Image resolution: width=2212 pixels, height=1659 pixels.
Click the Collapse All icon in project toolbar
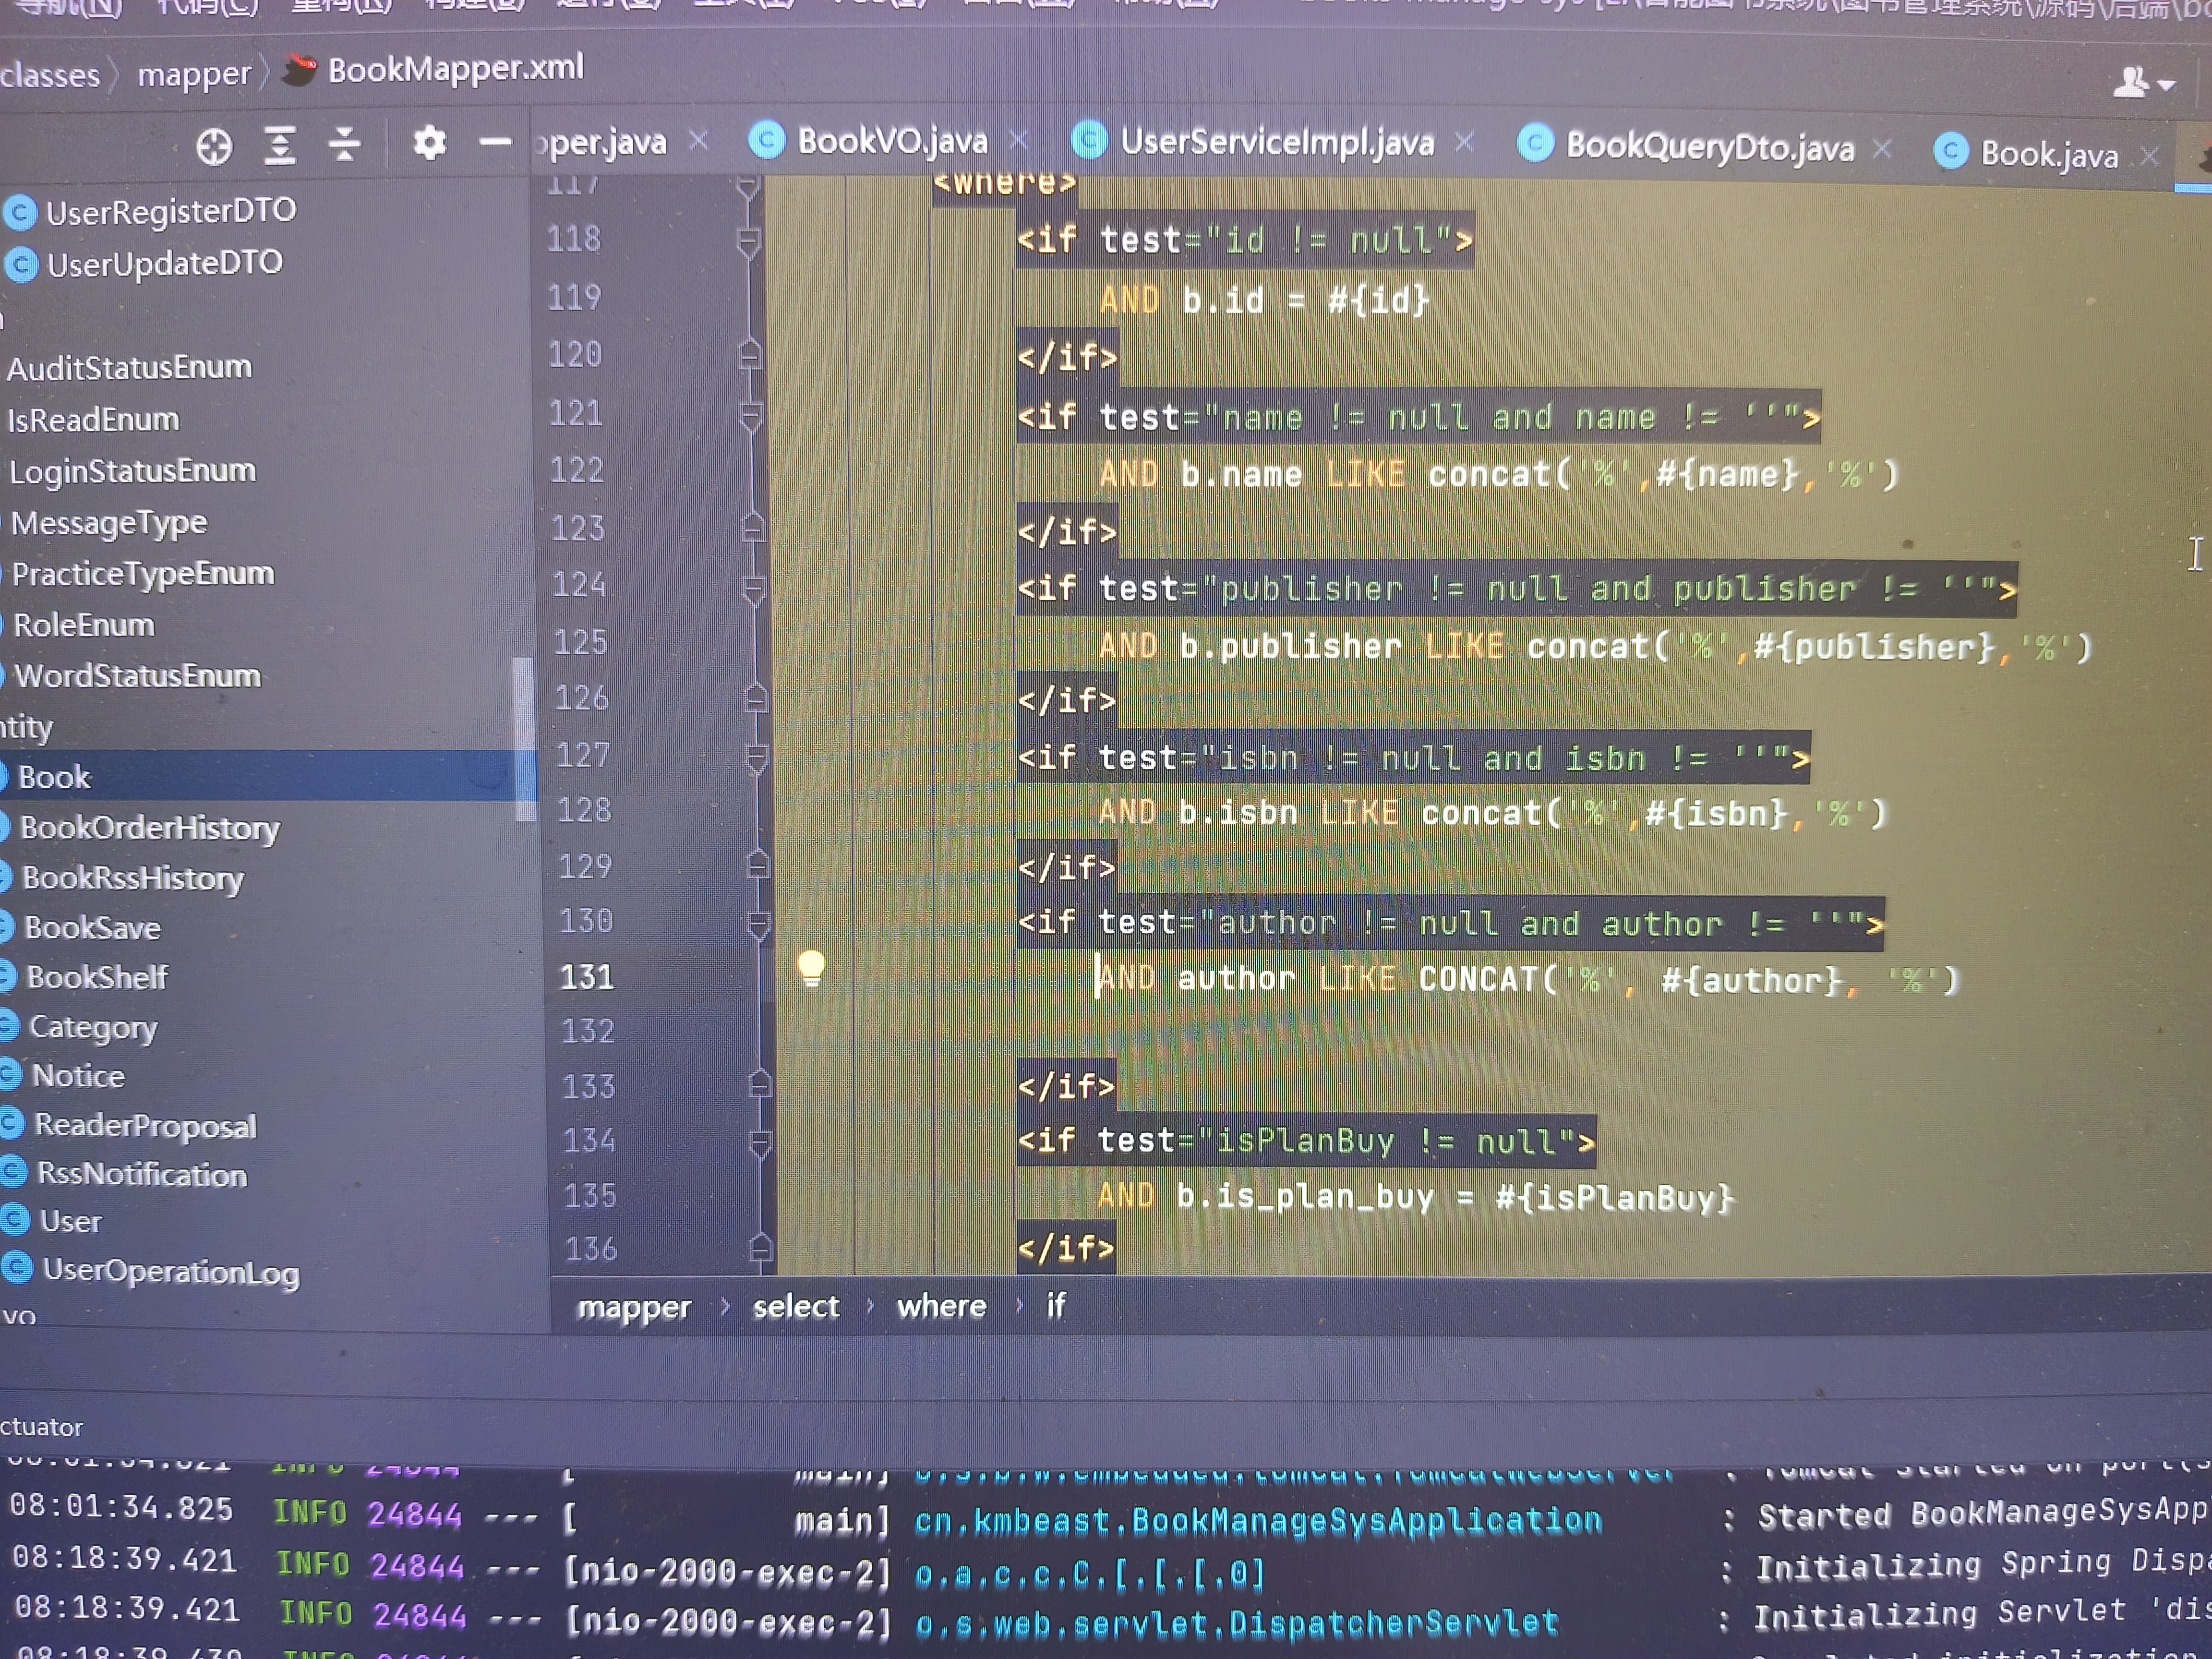344,145
